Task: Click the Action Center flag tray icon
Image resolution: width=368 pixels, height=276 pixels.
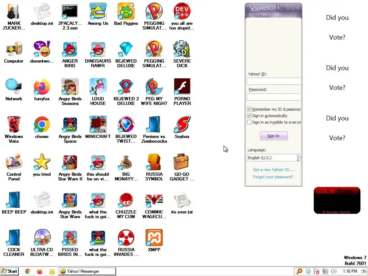Action: (x=316, y=272)
